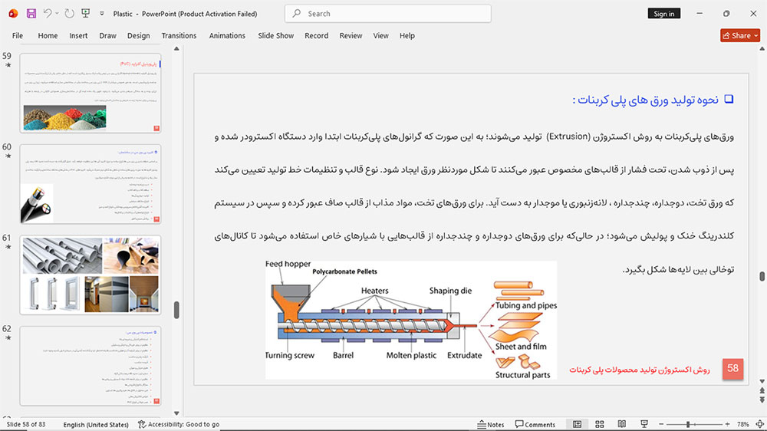The width and height of the screenshot is (767, 431).
Task: Select slide 61 thumbnail with pipes images
Action: [x=91, y=275]
